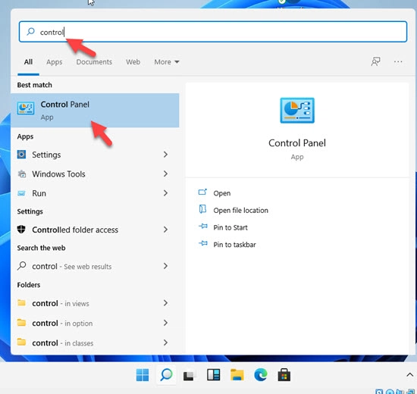Click the large Control Panel preview icon
The height and width of the screenshot is (394, 417).
(297, 111)
